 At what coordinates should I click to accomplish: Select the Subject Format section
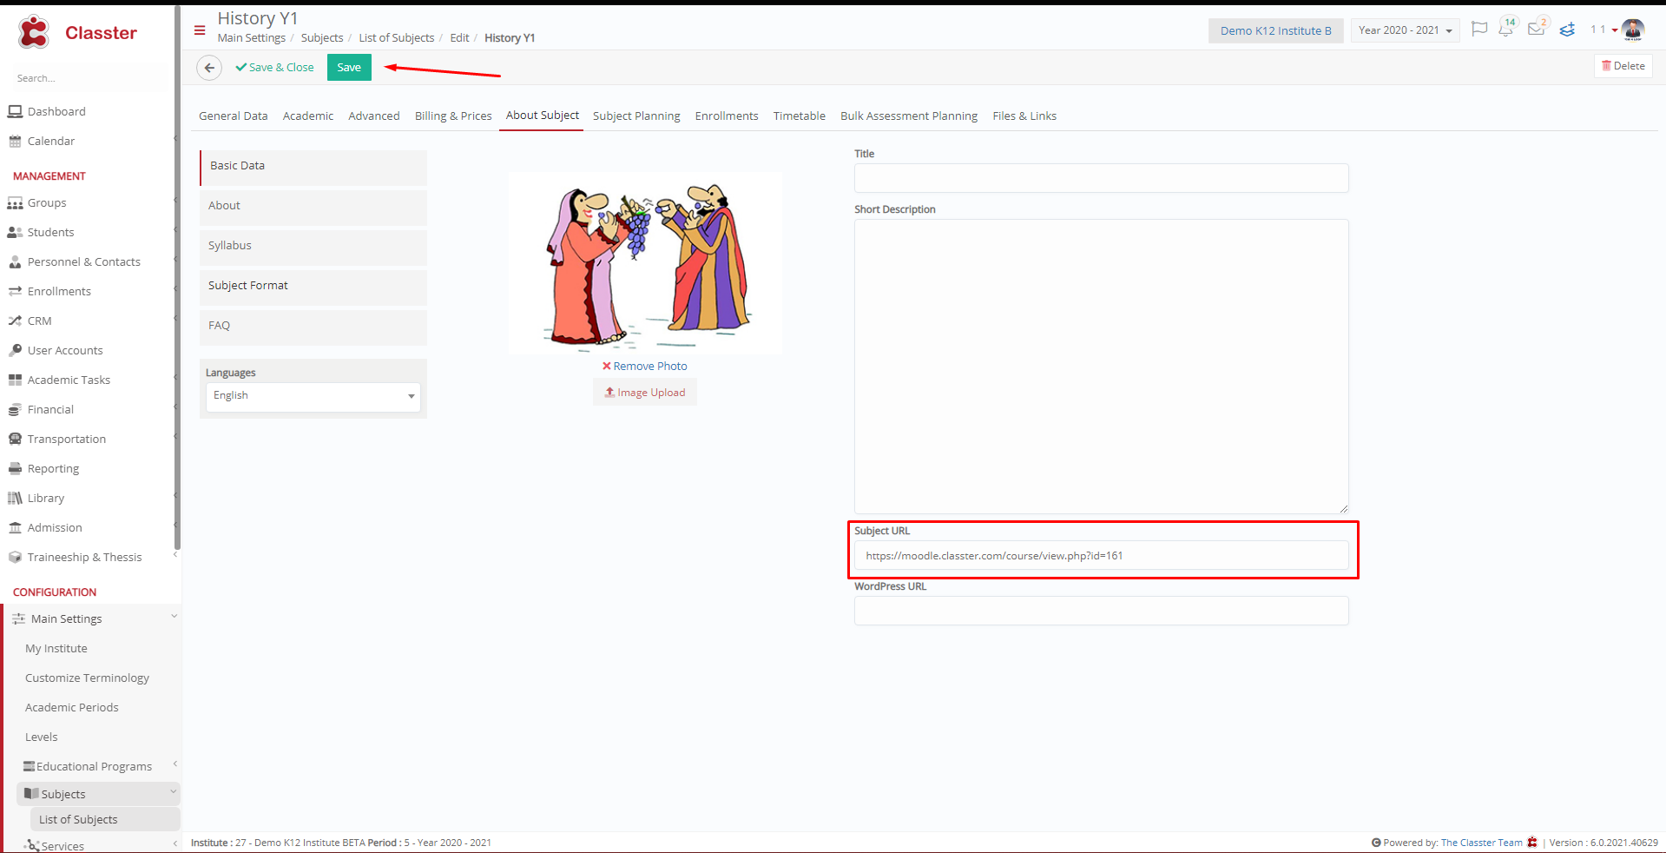[313, 286]
